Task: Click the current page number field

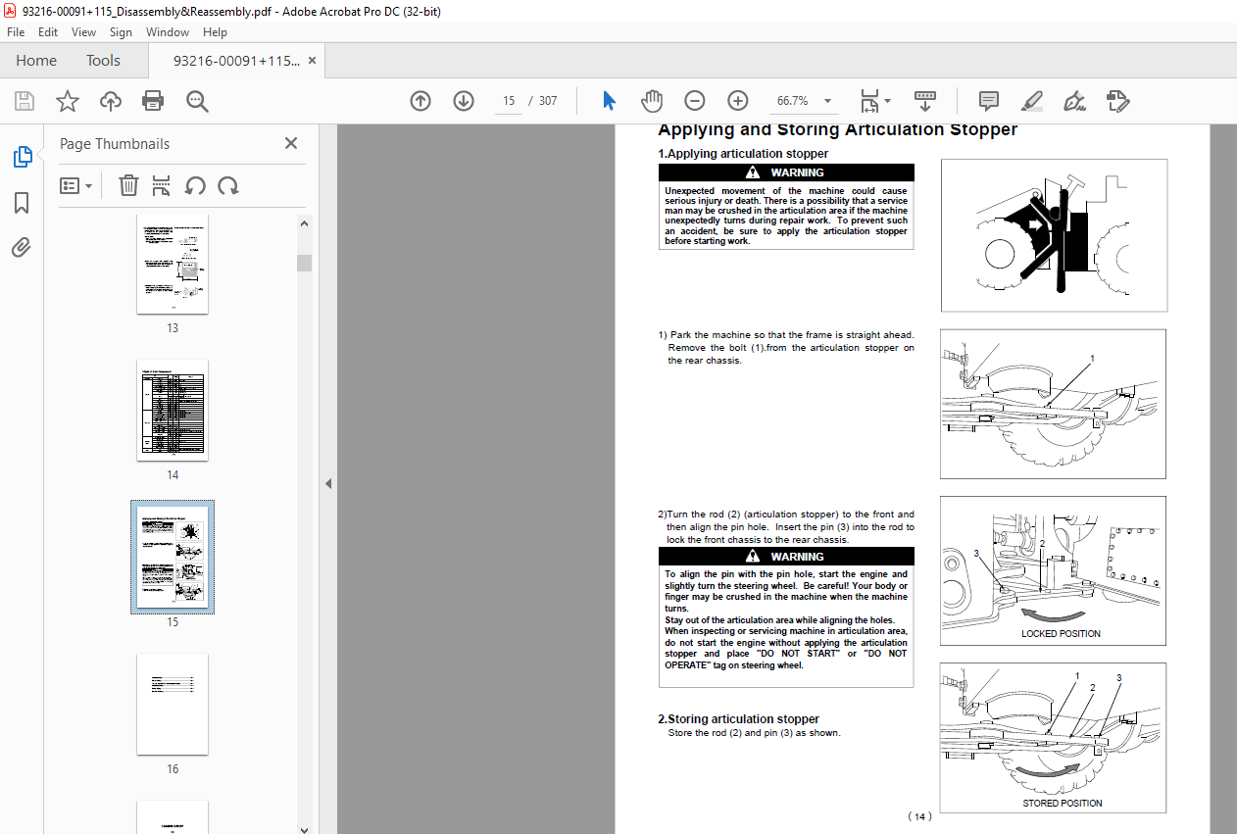Action: point(509,101)
